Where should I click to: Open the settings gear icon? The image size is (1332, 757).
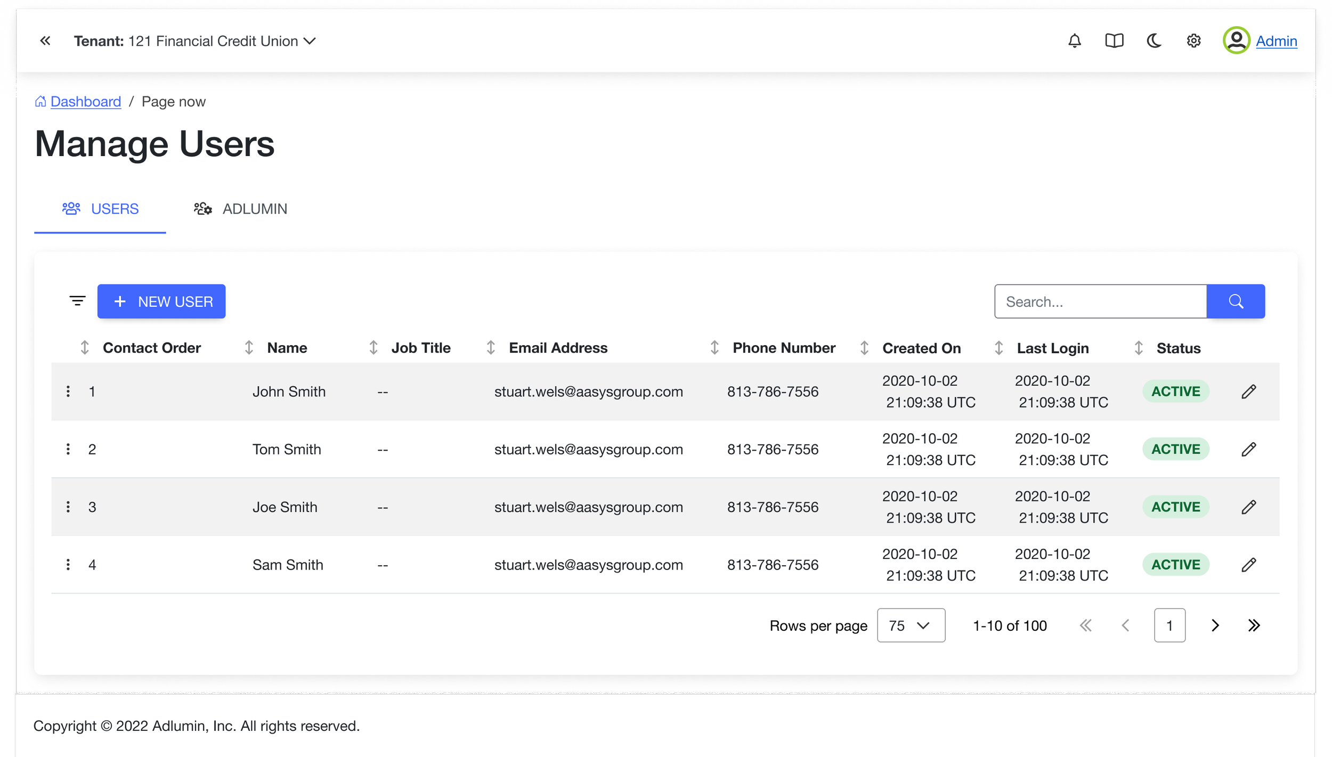click(1193, 40)
